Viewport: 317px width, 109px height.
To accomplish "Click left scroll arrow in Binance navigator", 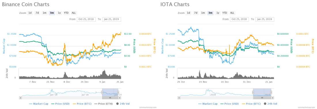I will coord(20,98).
